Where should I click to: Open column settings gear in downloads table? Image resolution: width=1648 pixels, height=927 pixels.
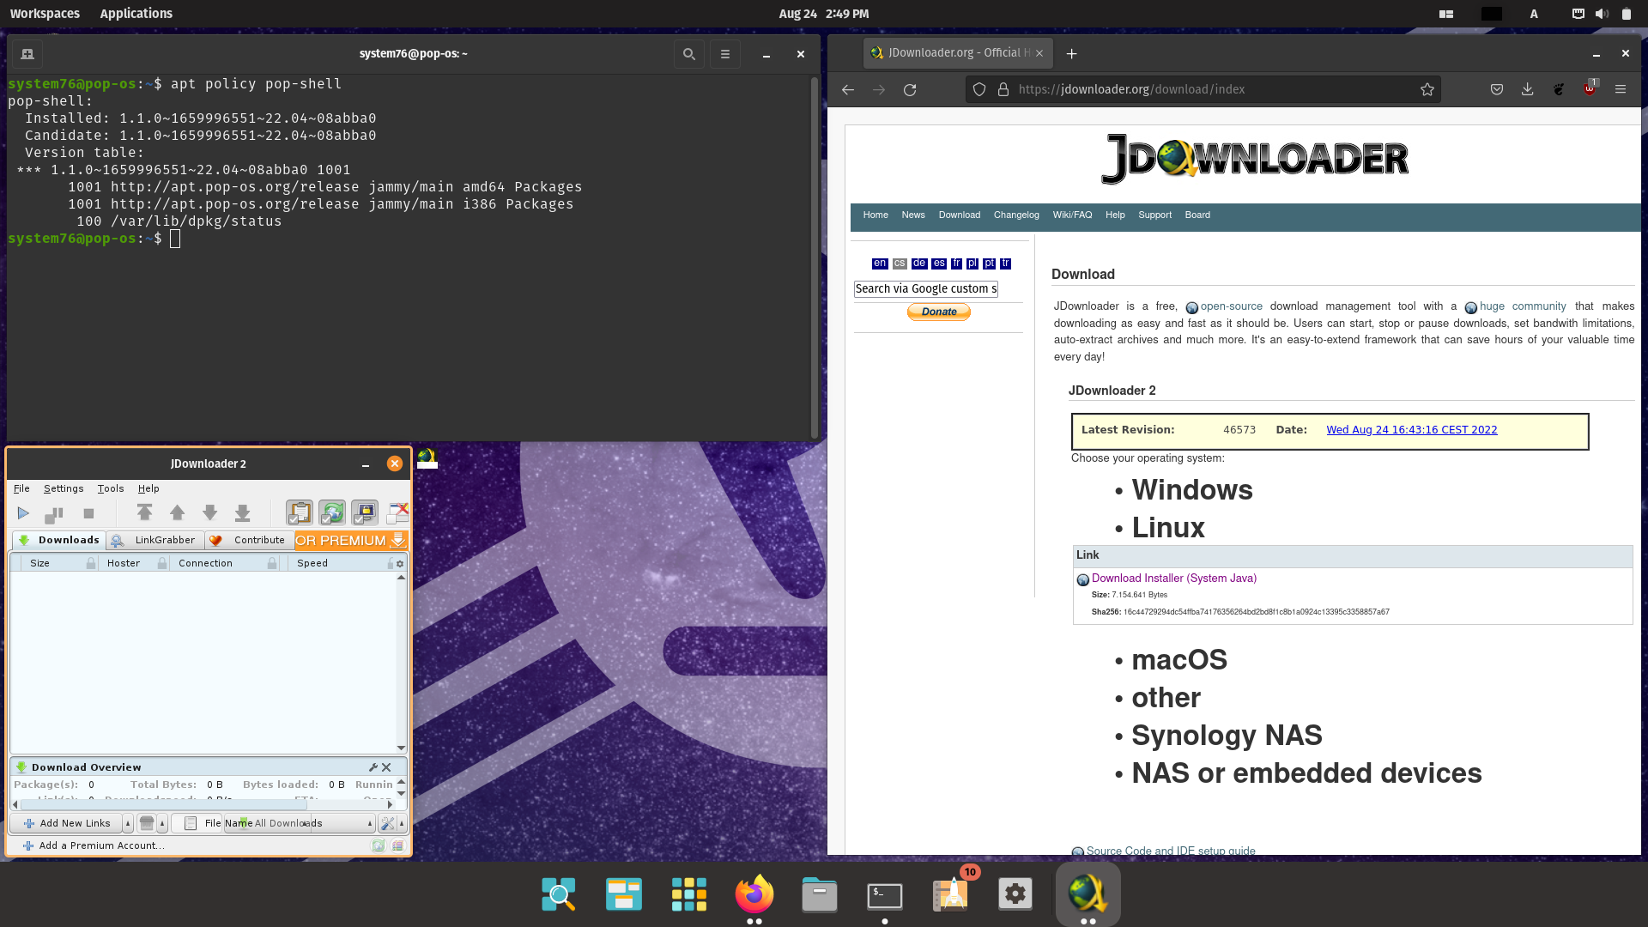point(400,564)
